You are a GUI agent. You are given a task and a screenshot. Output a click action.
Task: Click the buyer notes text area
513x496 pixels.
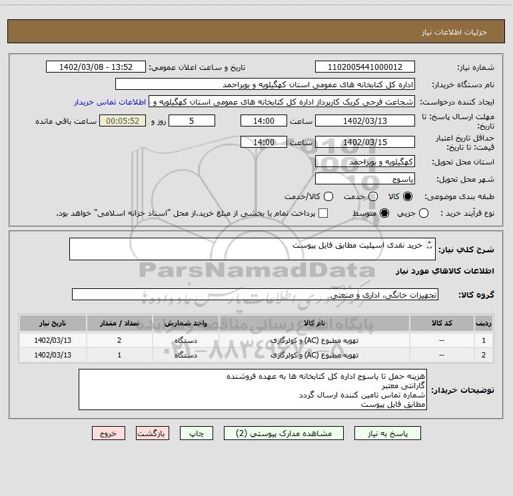point(253,389)
